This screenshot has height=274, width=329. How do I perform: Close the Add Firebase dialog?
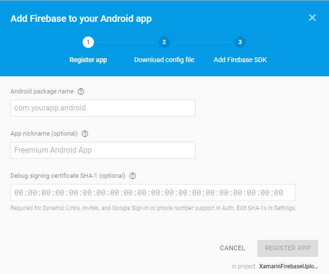tap(312, 18)
